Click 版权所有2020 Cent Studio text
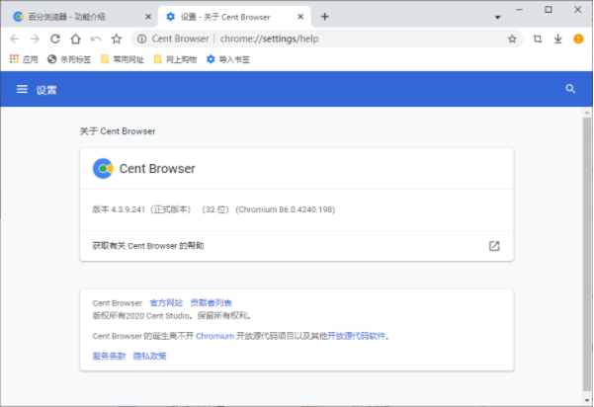Viewport: 594px width, 407px height. pos(141,316)
